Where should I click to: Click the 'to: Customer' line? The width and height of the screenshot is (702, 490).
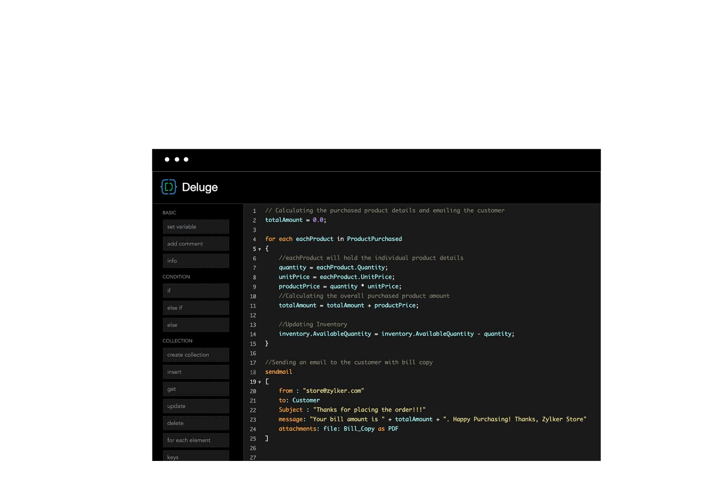299,400
